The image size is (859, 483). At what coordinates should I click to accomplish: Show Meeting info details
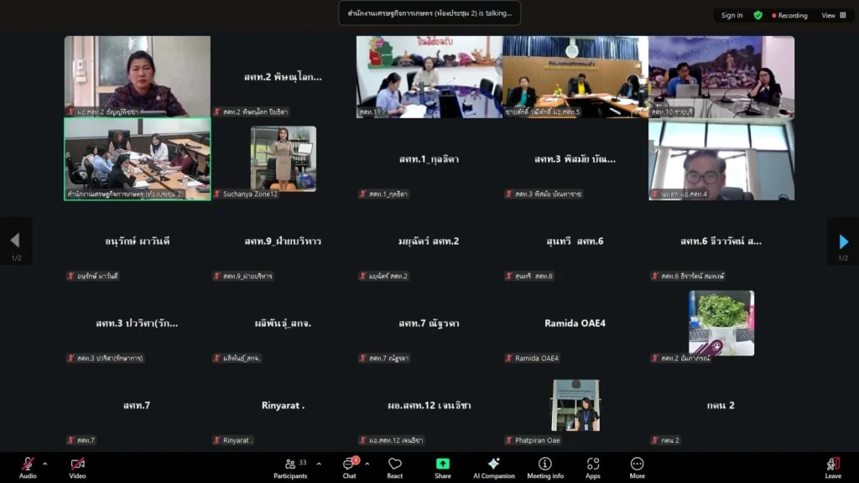(545, 465)
